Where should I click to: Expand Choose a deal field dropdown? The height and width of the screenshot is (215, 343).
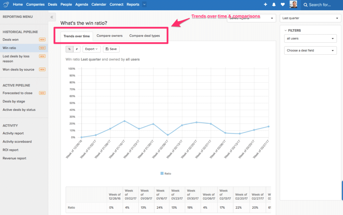[x=310, y=51]
